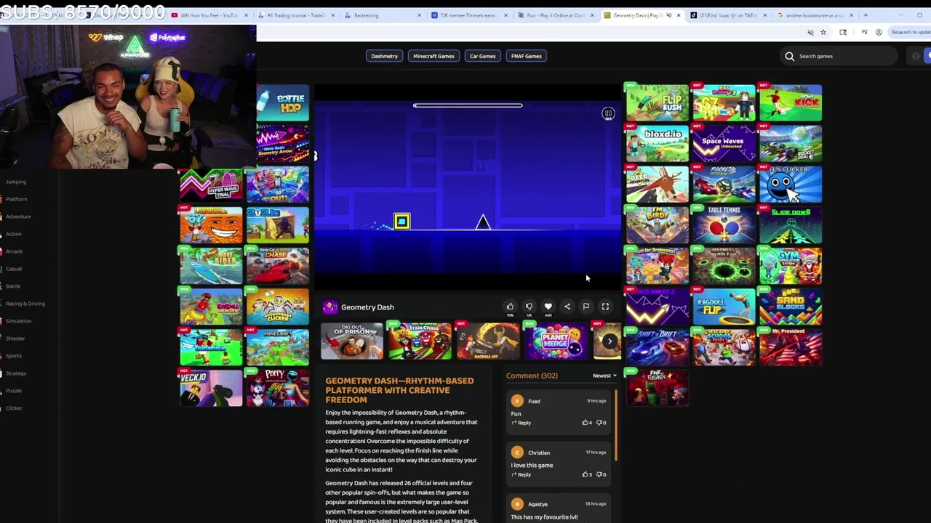The height and width of the screenshot is (523, 931).
Task: Open the Slide Down game thumbnail
Action: pos(791,224)
